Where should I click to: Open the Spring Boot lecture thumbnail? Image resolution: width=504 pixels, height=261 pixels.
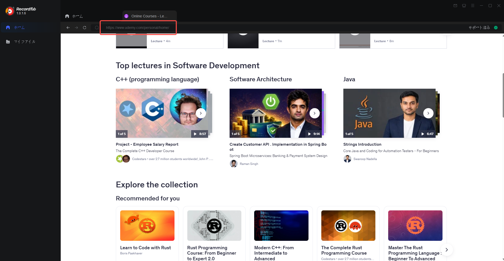(x=276, y=113)
